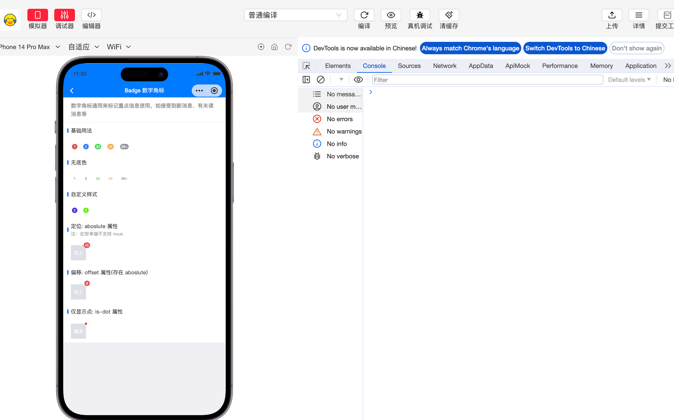Viewport: 674px width, 420px height.
Task: Click the 上传 upload icon
Action: [611, 15]
